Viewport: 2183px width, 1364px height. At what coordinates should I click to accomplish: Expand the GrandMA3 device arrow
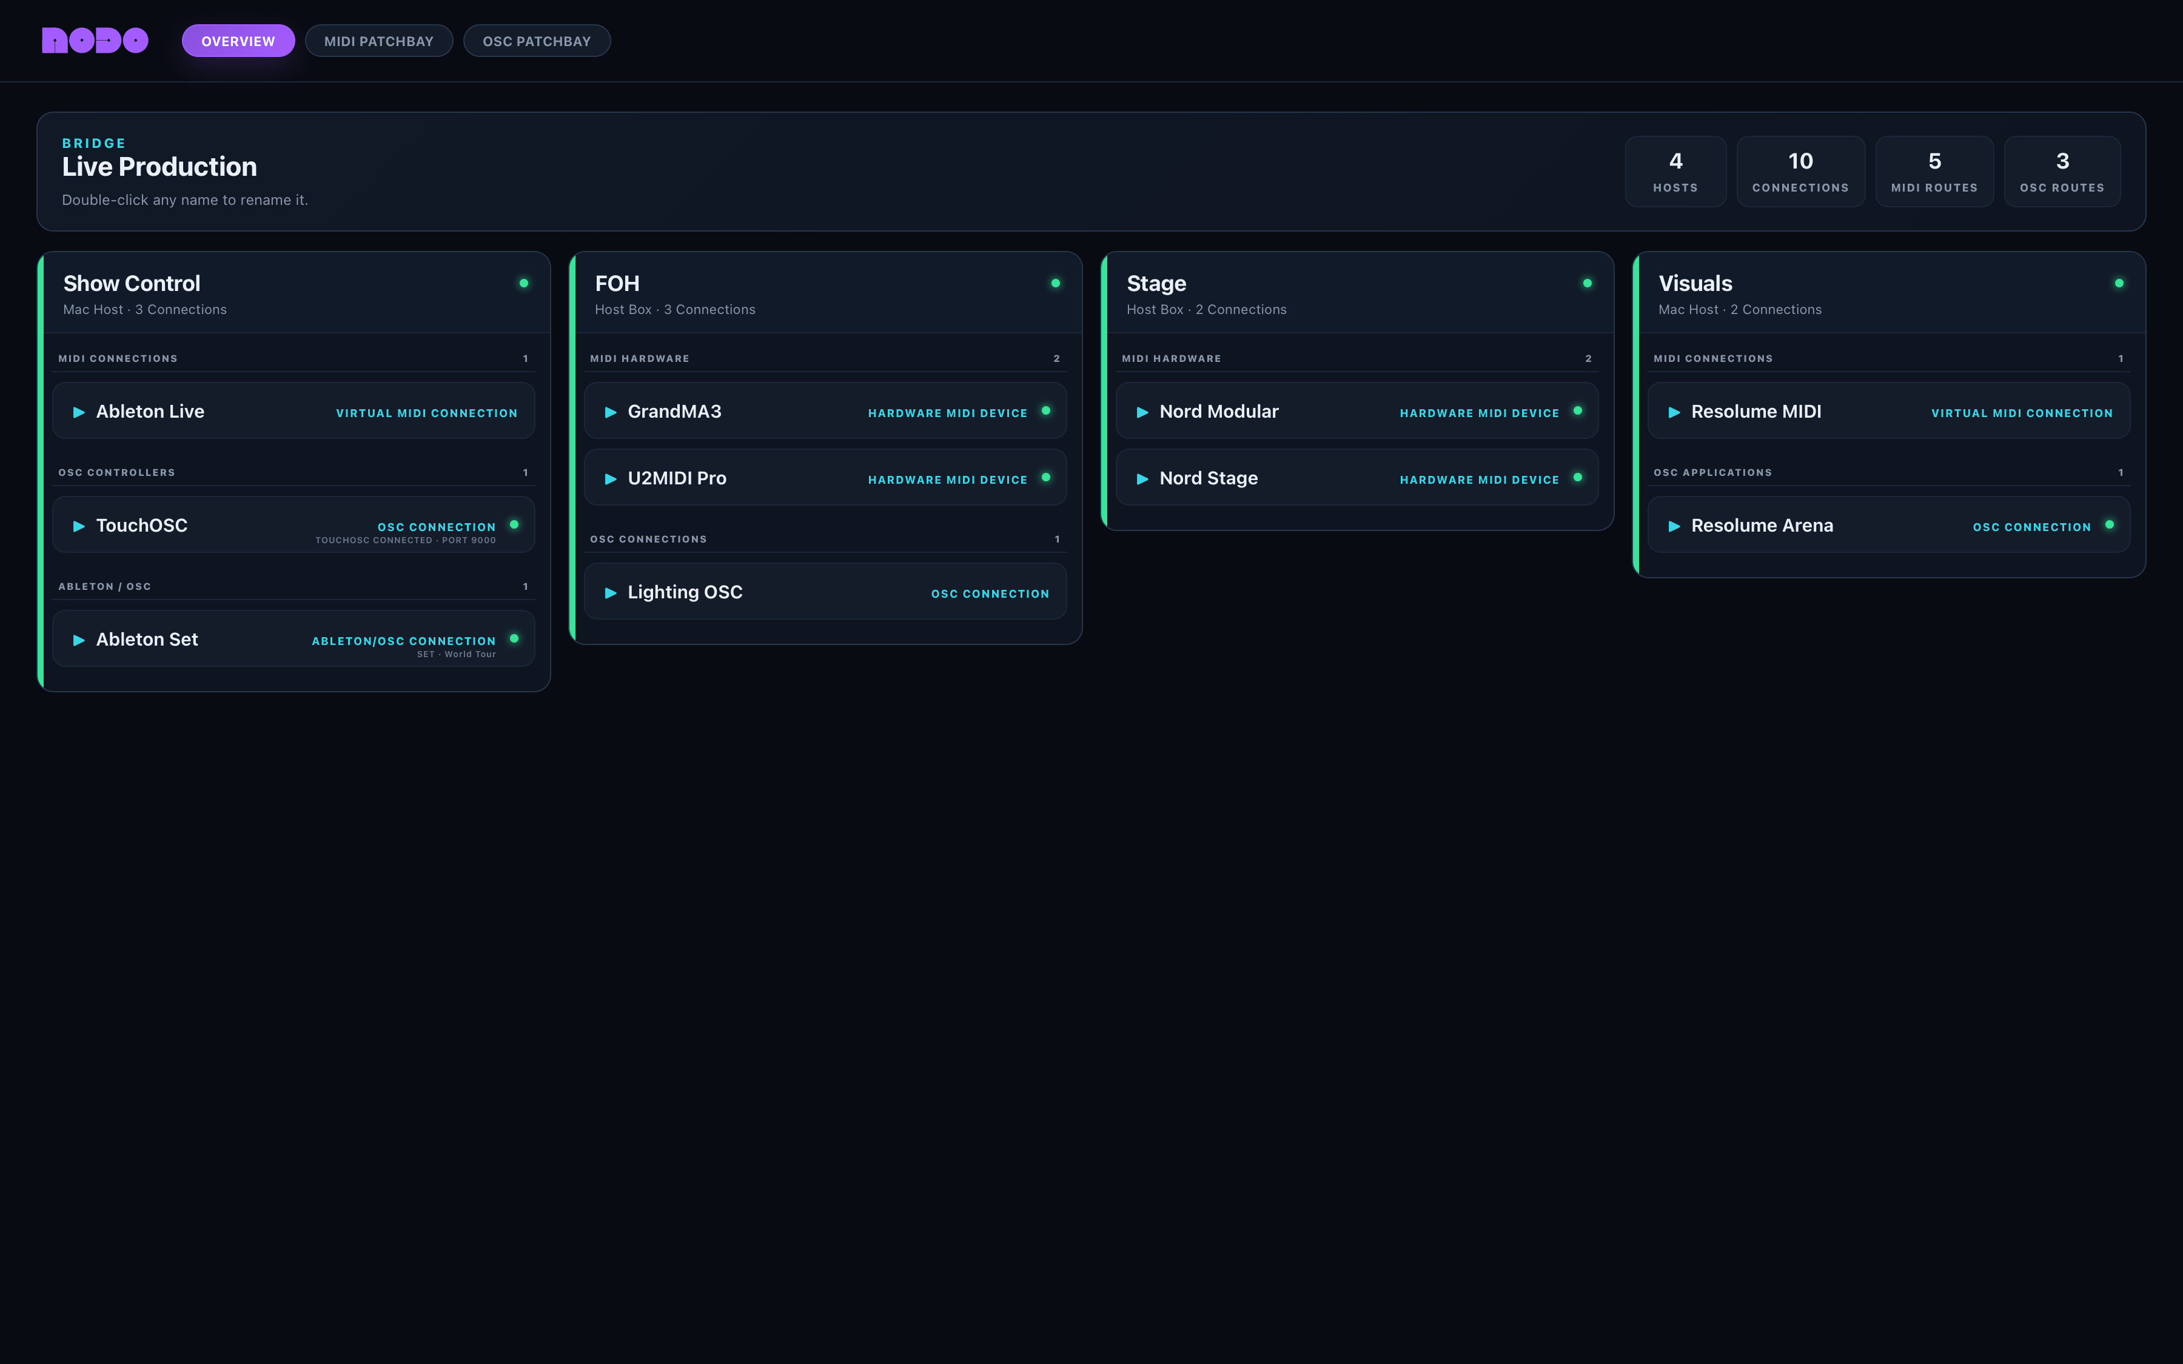[611, 412]
